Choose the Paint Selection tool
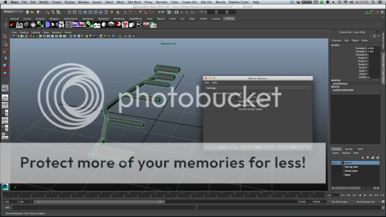 click(5, 51)
